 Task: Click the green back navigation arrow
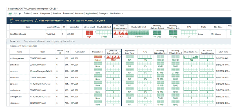point(10,14)
